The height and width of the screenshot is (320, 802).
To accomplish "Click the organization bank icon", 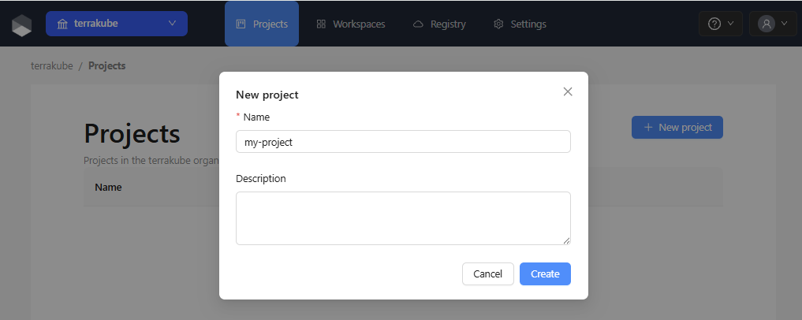I will (x=62, y=24).
